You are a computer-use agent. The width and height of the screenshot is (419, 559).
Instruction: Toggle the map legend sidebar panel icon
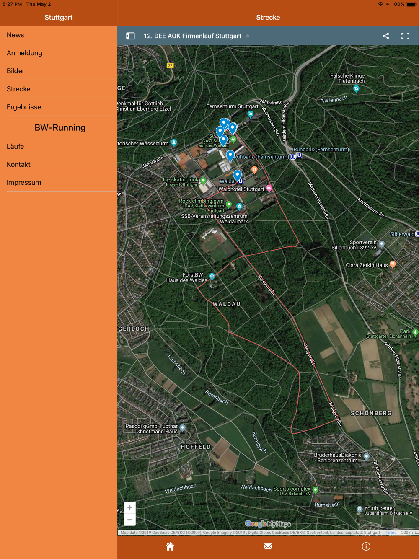pos(130,36)
